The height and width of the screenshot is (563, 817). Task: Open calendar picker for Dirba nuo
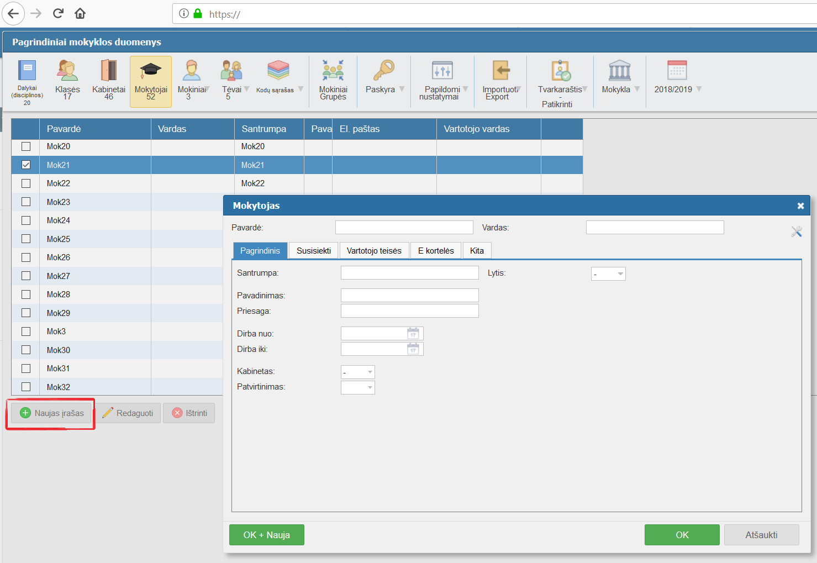click(x=413, y=334)
